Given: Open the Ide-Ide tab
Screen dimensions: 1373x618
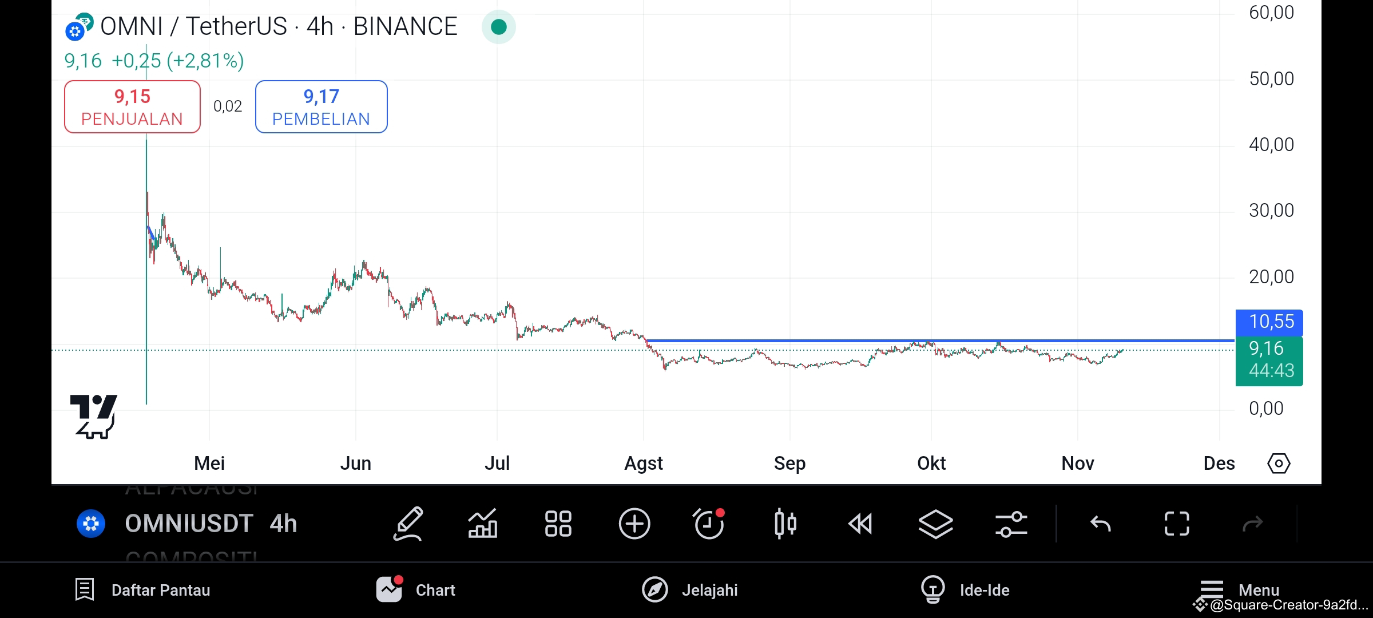Looking at the screenshot, I should pos(965,590).
